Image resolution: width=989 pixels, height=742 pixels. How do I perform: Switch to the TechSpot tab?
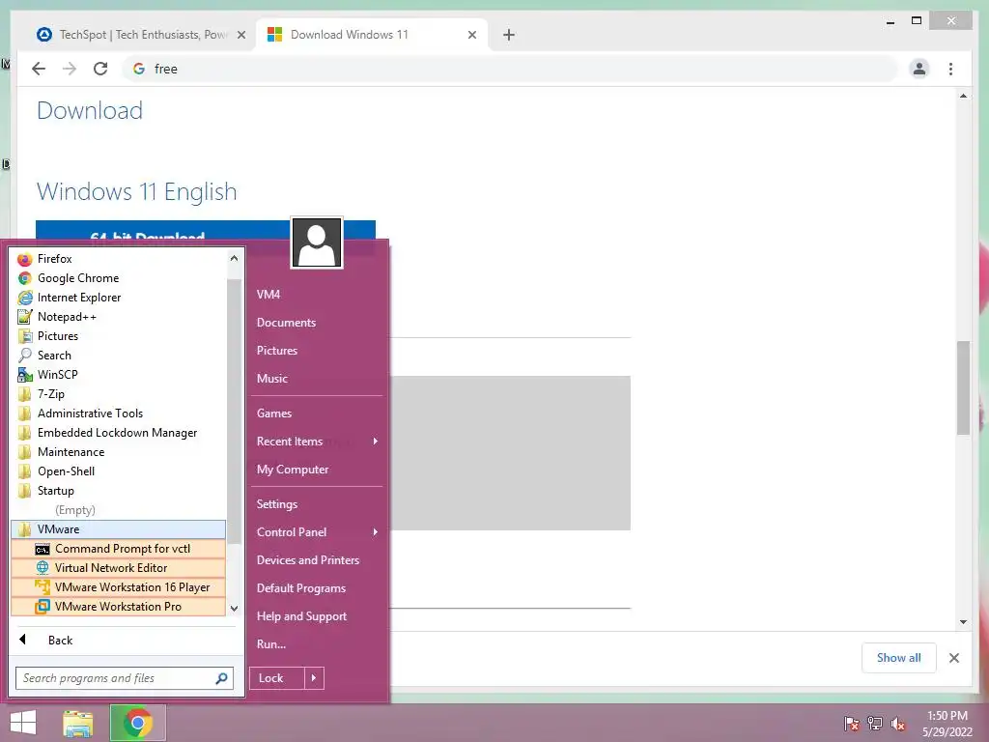click(141, 35)
